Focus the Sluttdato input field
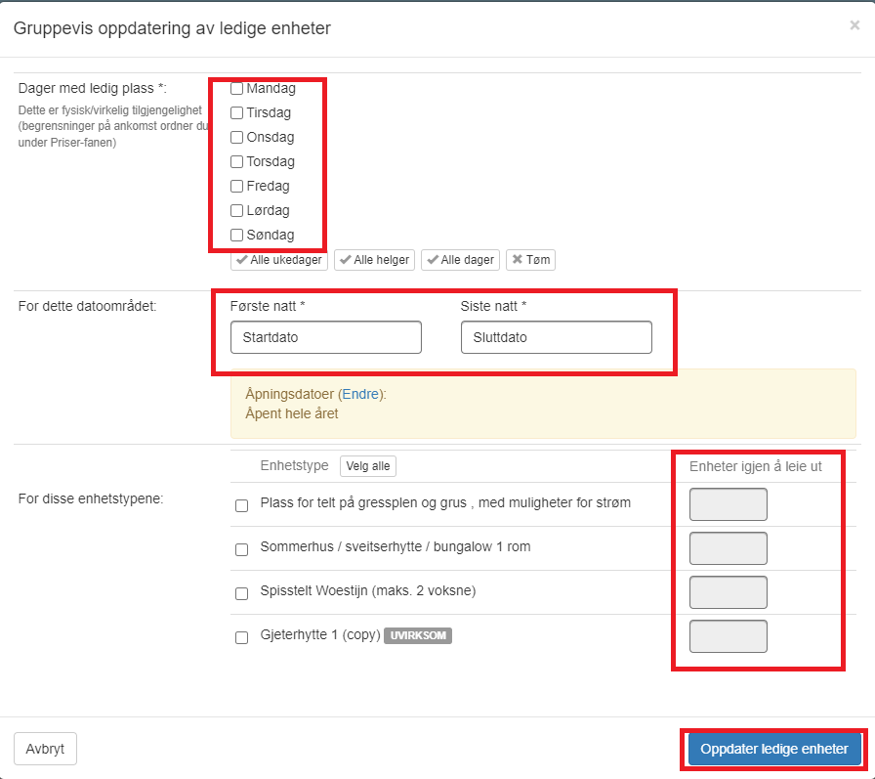The image size is (875, 779). (x=557, y=337)
